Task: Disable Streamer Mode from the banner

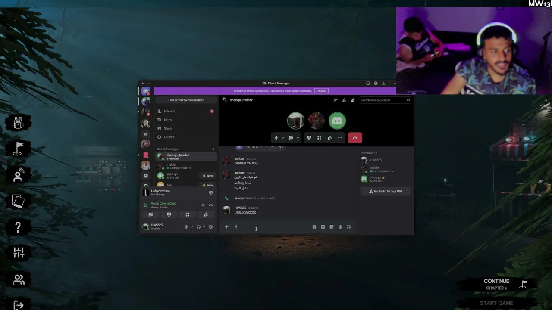Action: coord(321,91)
